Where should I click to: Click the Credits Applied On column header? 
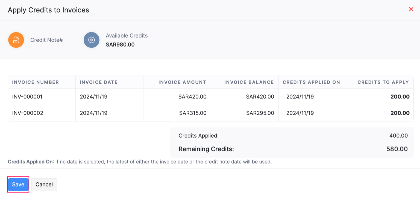pos(312,82)
